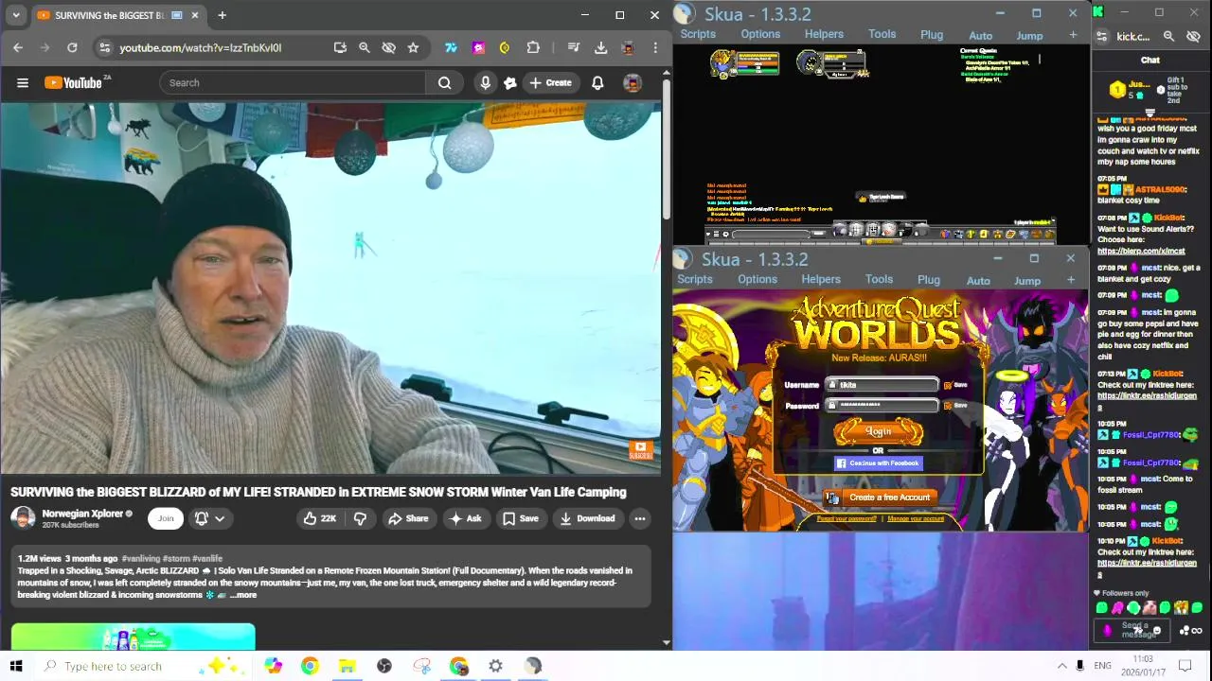
Task: Click Create a free Account button
Action: (x=881, y=498)
